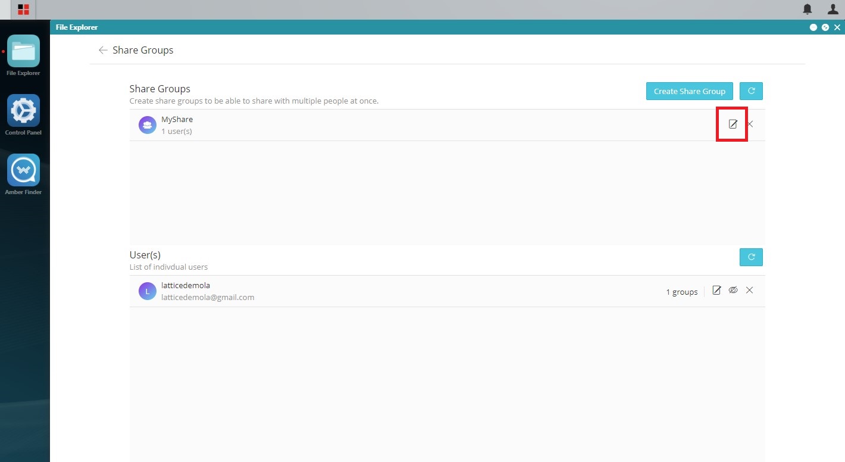Select the MyShare group avatar
This screenshot has width=845, height=462.
point(147,125)
